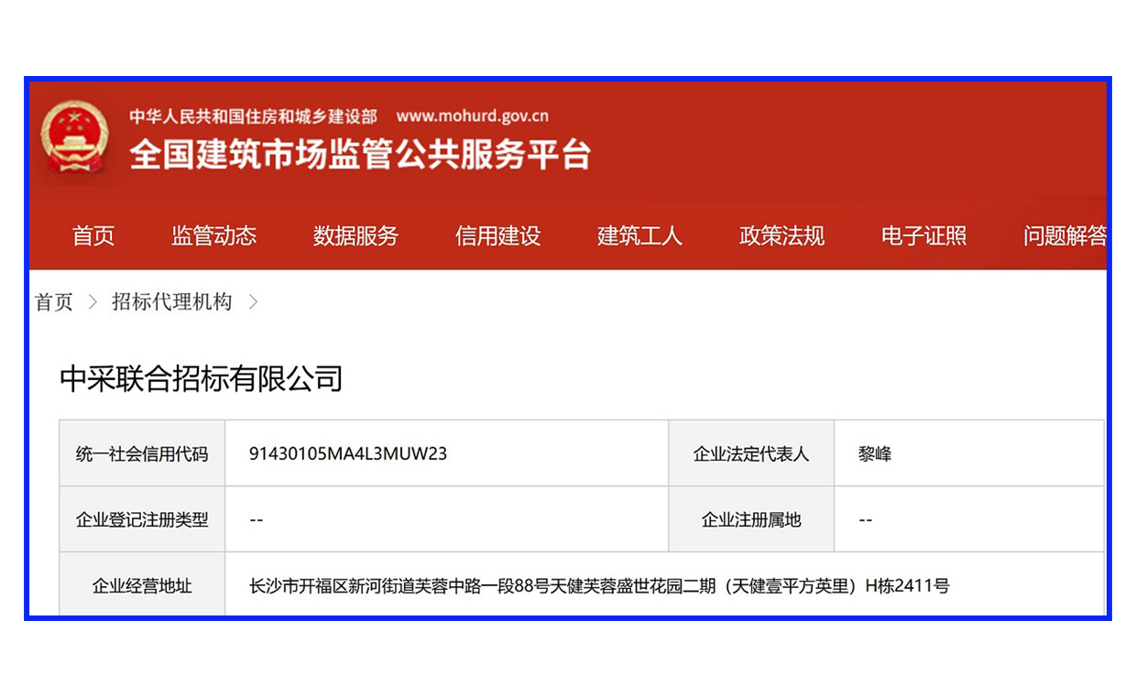Open the 电子证照 section
The height and width of the screenshot is (697, 1136).
click(923, 236)
